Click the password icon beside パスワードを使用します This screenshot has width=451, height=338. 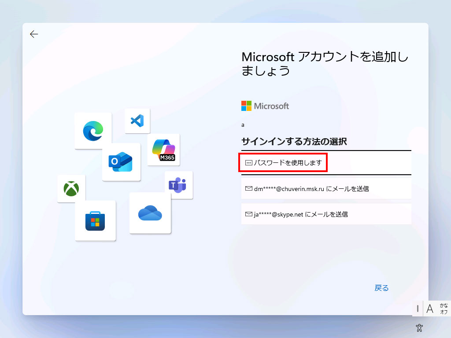click(248, 163)
